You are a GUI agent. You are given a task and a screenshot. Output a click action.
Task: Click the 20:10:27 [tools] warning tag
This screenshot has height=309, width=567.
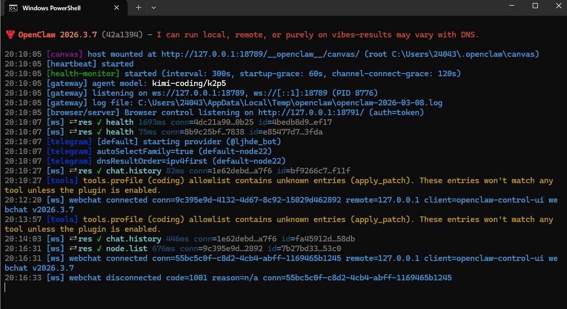[62, 181]
